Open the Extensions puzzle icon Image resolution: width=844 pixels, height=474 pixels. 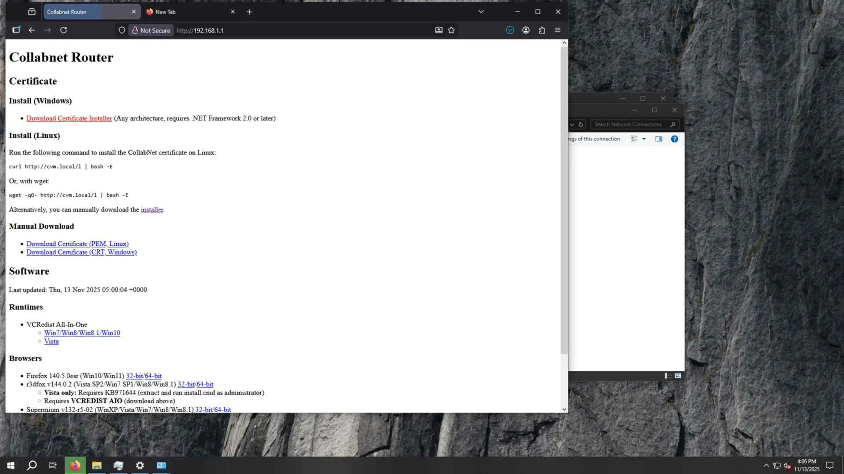[x=542, y=30]
